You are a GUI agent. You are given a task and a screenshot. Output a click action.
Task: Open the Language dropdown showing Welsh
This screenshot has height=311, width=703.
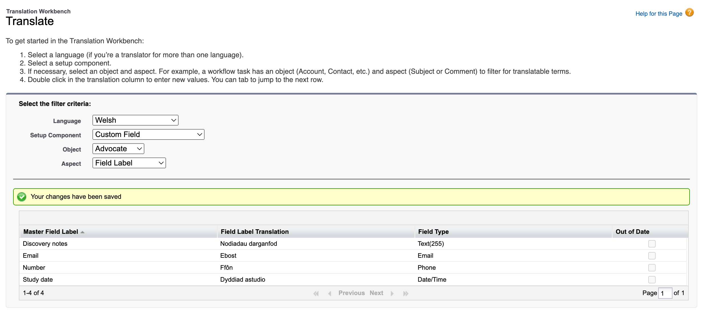point(135,120)
